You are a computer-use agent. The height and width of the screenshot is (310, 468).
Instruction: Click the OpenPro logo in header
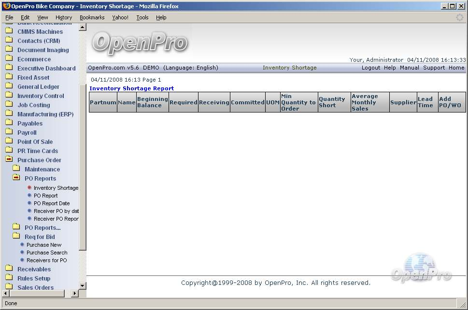(x=140, y=42)
